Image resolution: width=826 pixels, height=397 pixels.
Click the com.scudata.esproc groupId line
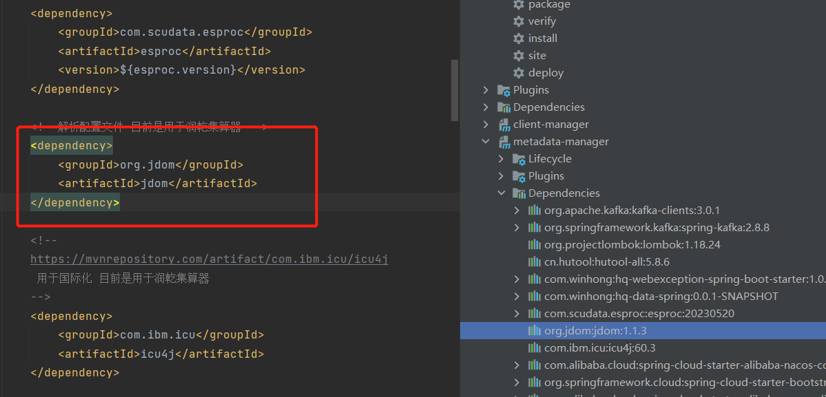185,32
